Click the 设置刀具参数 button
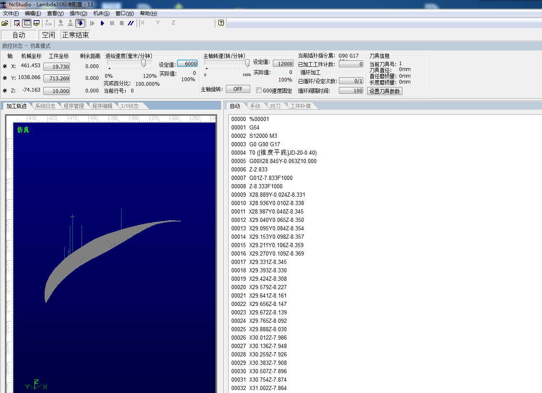The width and height of the screenshot is (542, 393). pyautogui.click(x=385, y=91)
